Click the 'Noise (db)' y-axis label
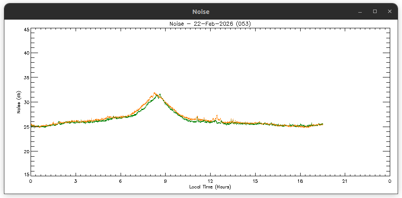Viewport: 402px width, 198px height. point(19,102)
